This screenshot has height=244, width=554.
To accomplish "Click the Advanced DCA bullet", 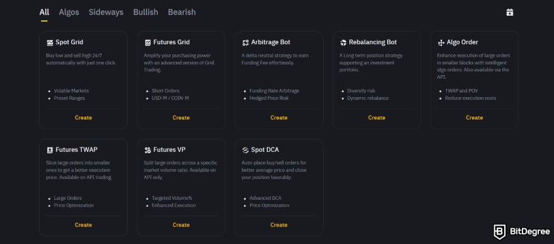I will (265, 198).
